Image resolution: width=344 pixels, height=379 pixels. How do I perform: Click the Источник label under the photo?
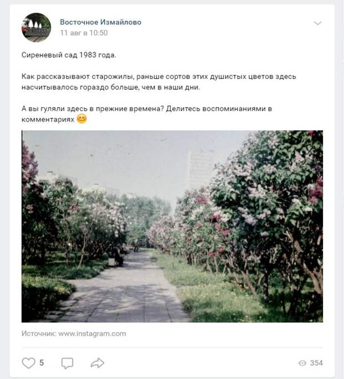coord(39,333)
